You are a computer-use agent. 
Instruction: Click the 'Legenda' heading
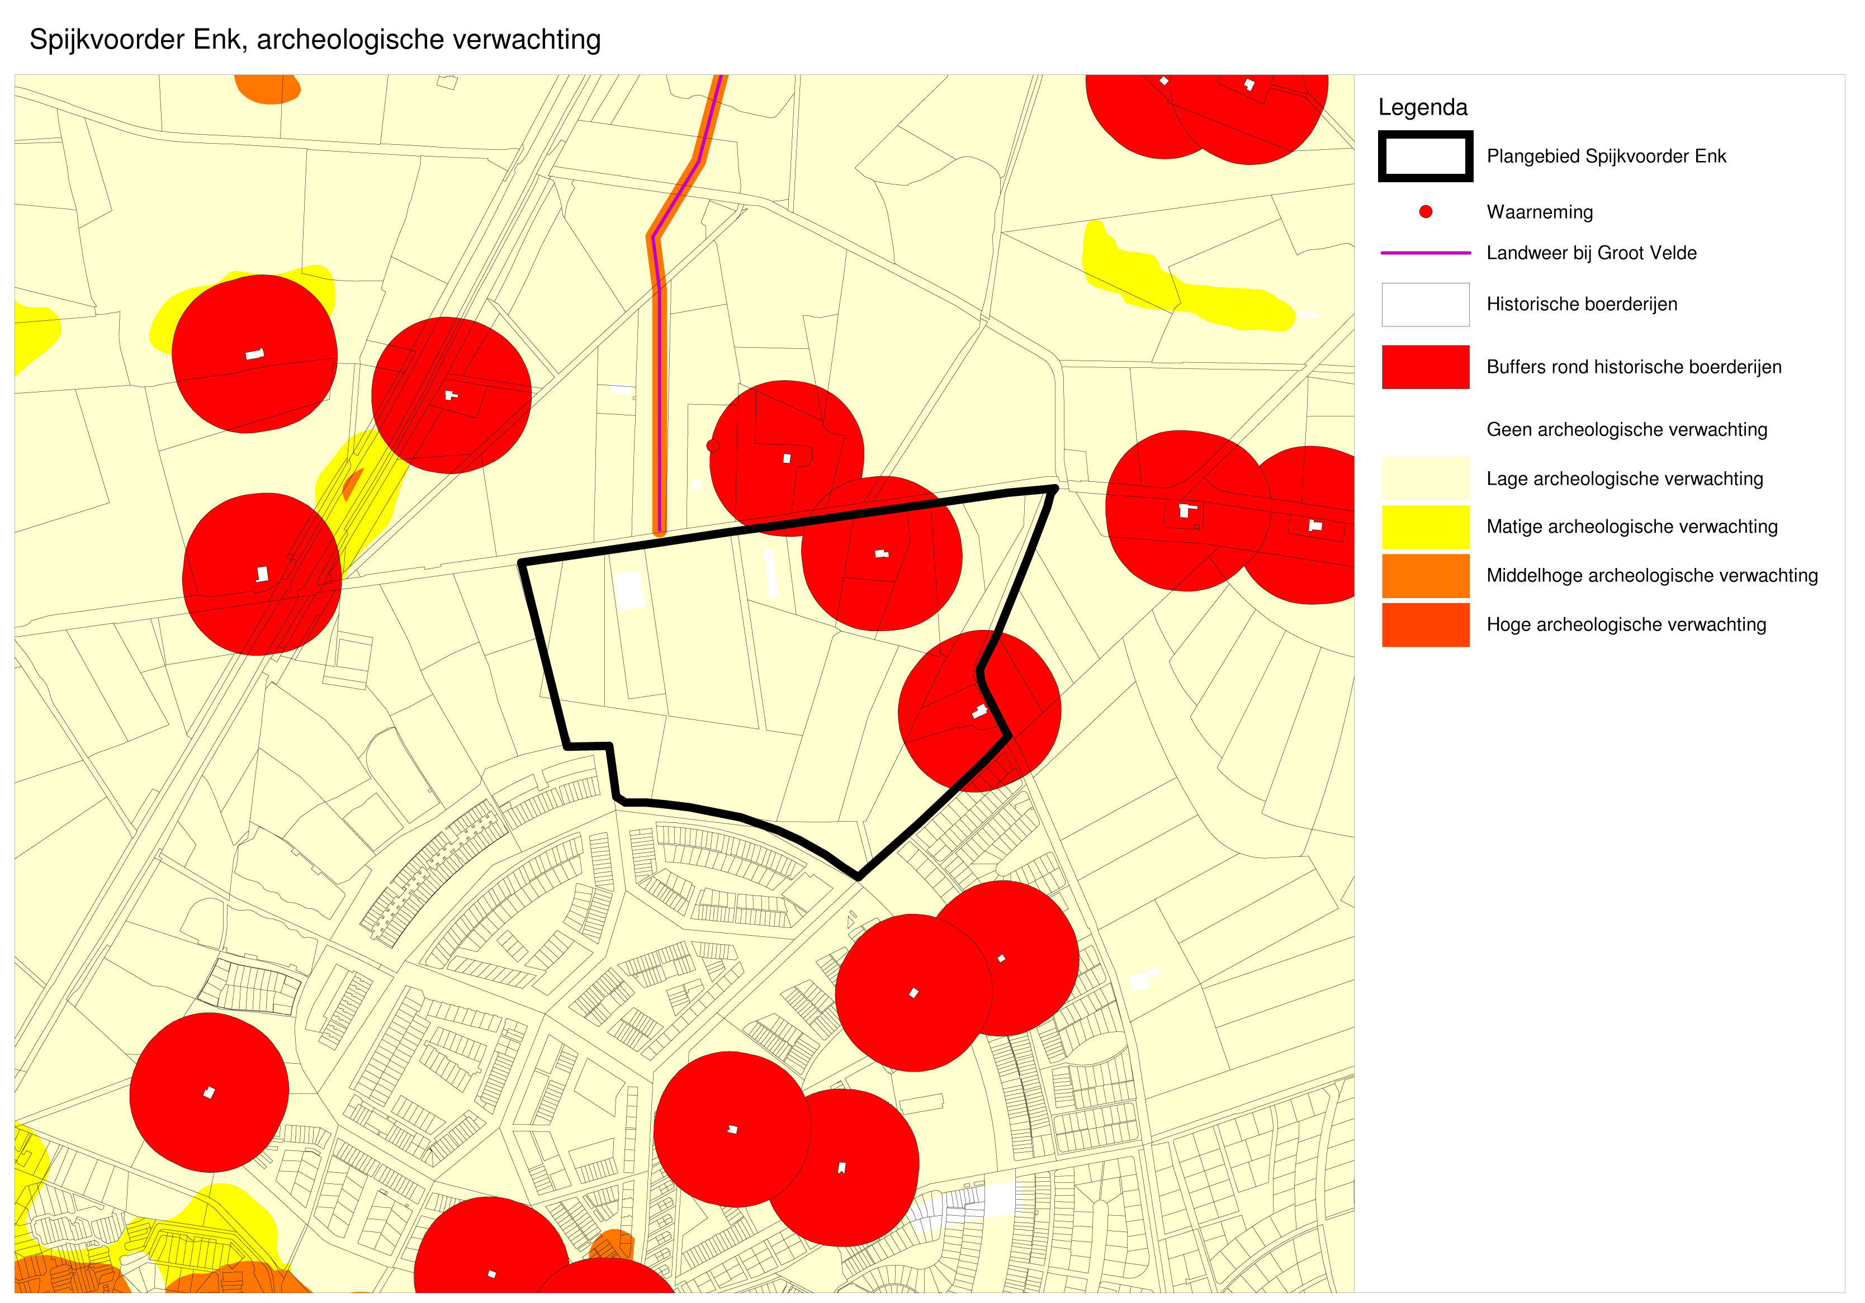coord(1422,107)
